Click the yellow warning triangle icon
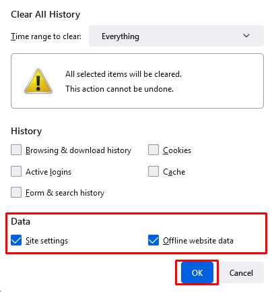This screenshot has width=274, height=292. 38,81
